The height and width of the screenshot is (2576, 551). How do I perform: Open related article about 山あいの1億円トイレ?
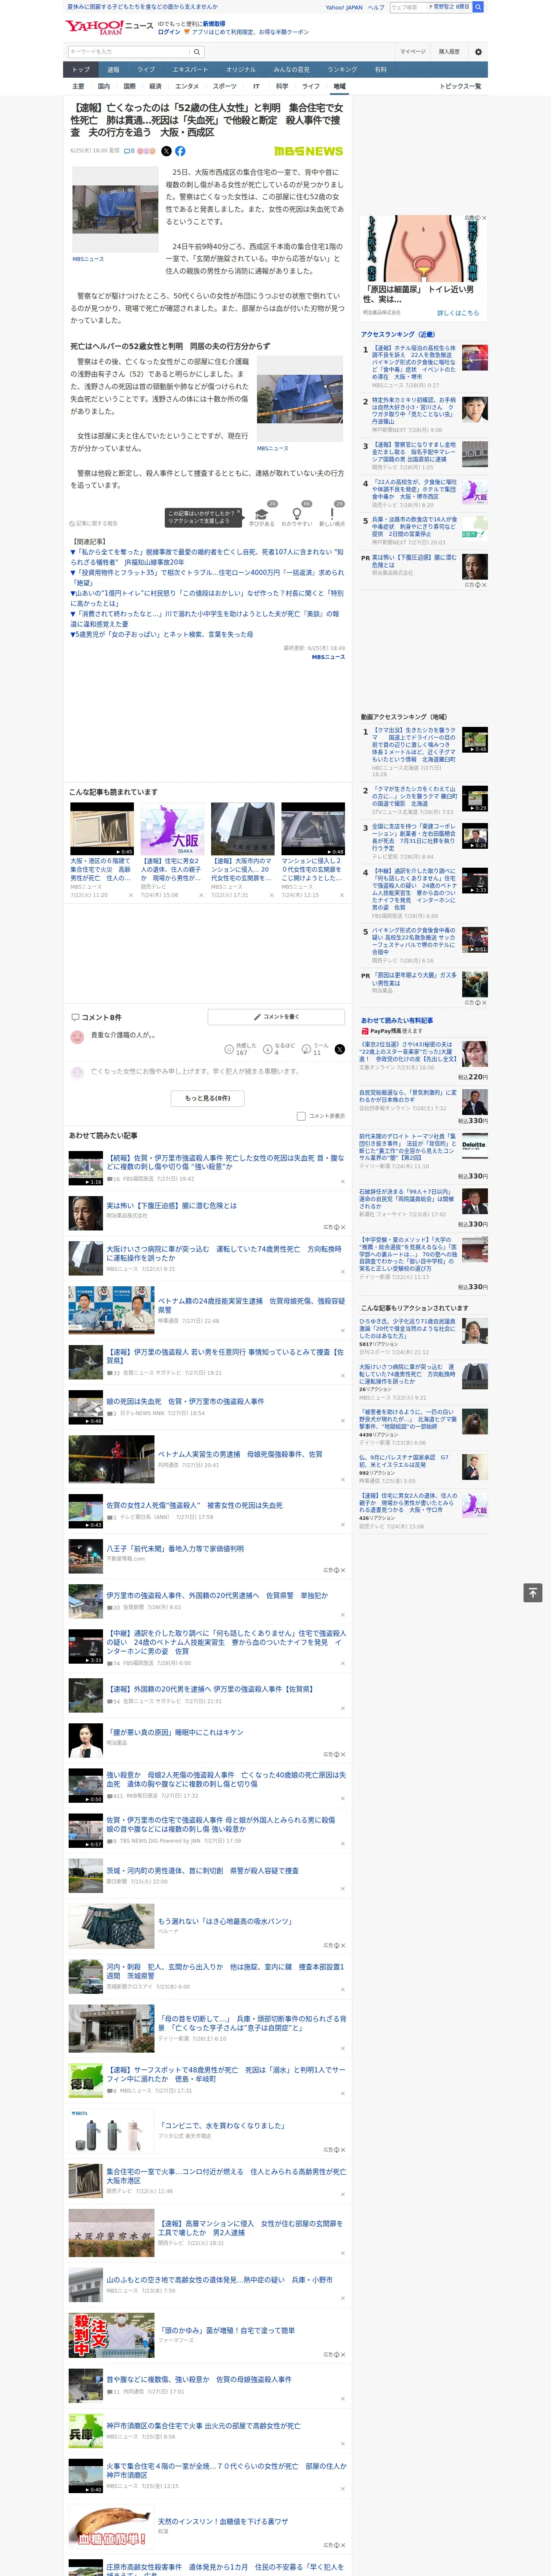tap(207, 599)
